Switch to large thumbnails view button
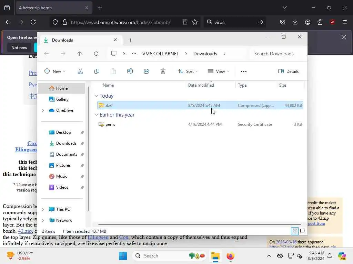353x264 pixels. click(x=302, y=231)
